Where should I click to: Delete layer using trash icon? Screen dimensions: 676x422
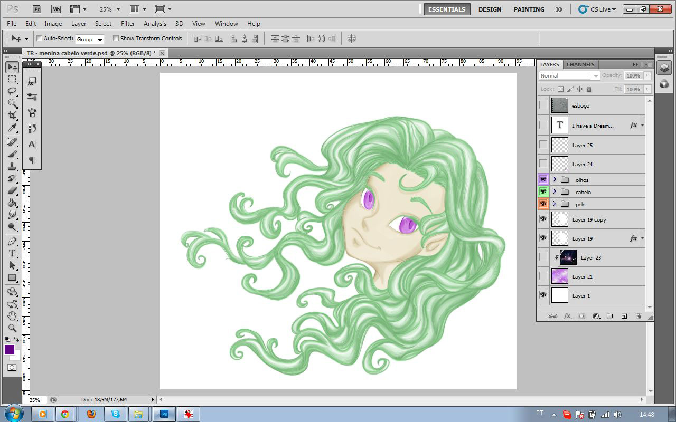click(639, 316)
